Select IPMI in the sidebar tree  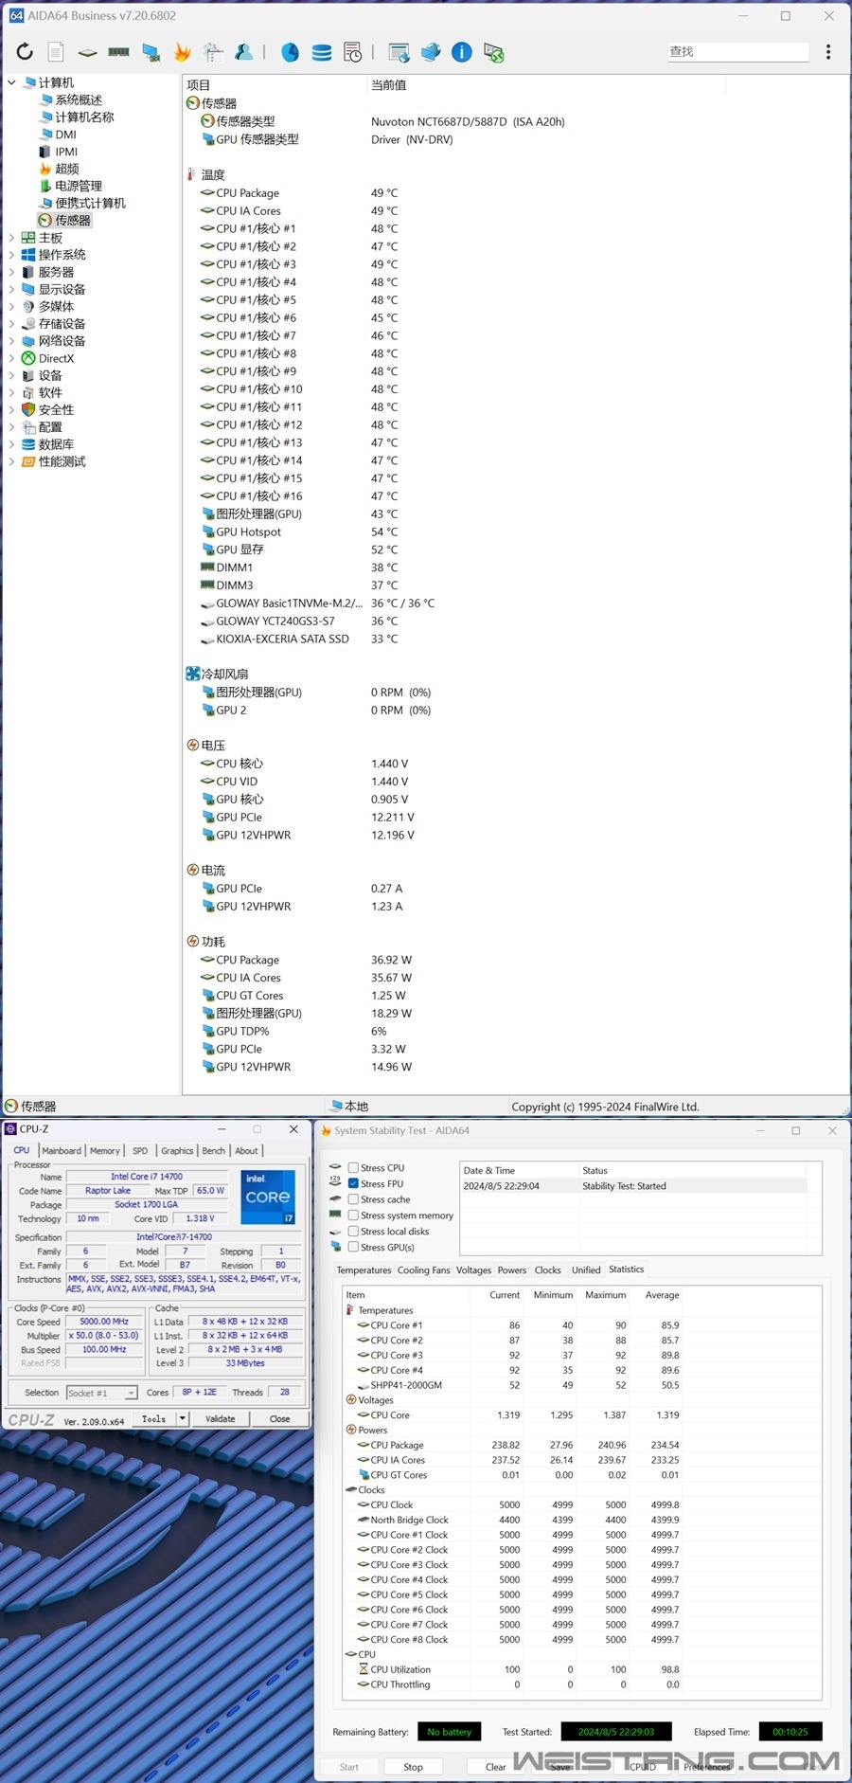66,152
